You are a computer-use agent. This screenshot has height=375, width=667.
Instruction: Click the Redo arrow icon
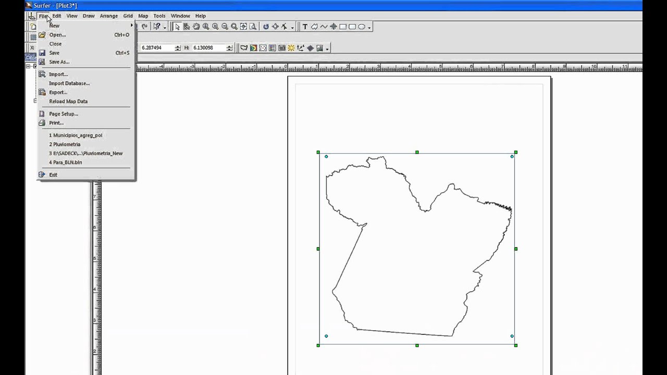[x=144, y=27]
